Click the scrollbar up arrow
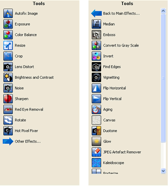 click(x=163, y=11)
